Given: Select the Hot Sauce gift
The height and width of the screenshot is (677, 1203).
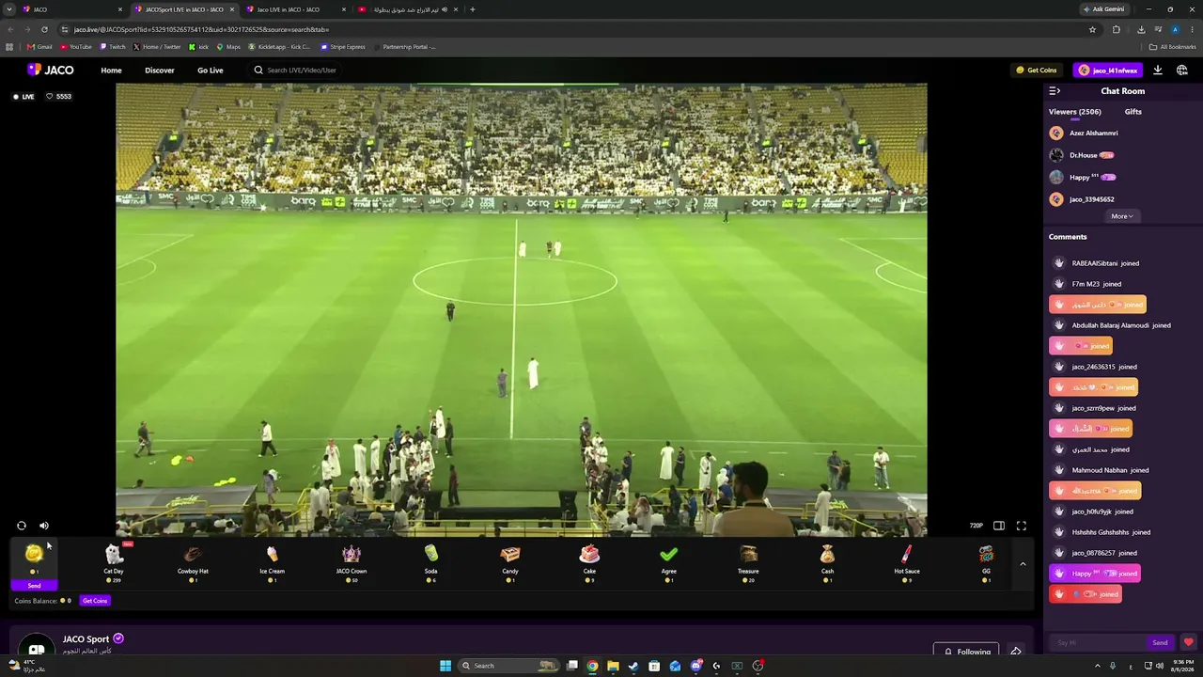Looking at the screenshot, I should (907, 561).
